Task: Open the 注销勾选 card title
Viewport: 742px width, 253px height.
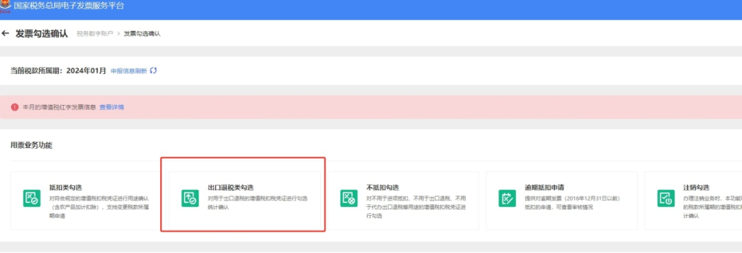Action: 697,187
